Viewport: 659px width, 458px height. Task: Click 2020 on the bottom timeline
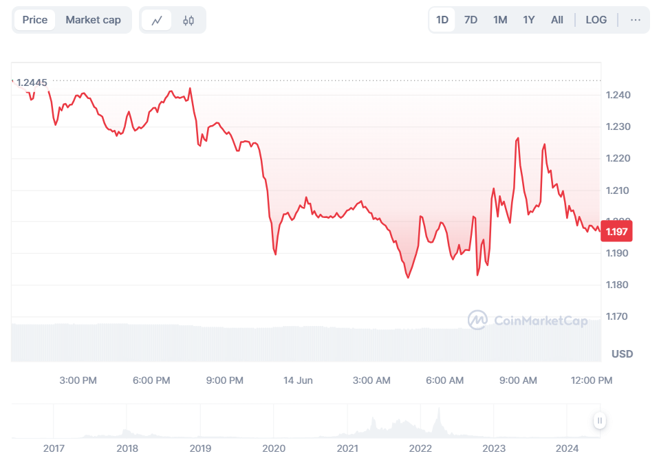(x=274, y=448)
